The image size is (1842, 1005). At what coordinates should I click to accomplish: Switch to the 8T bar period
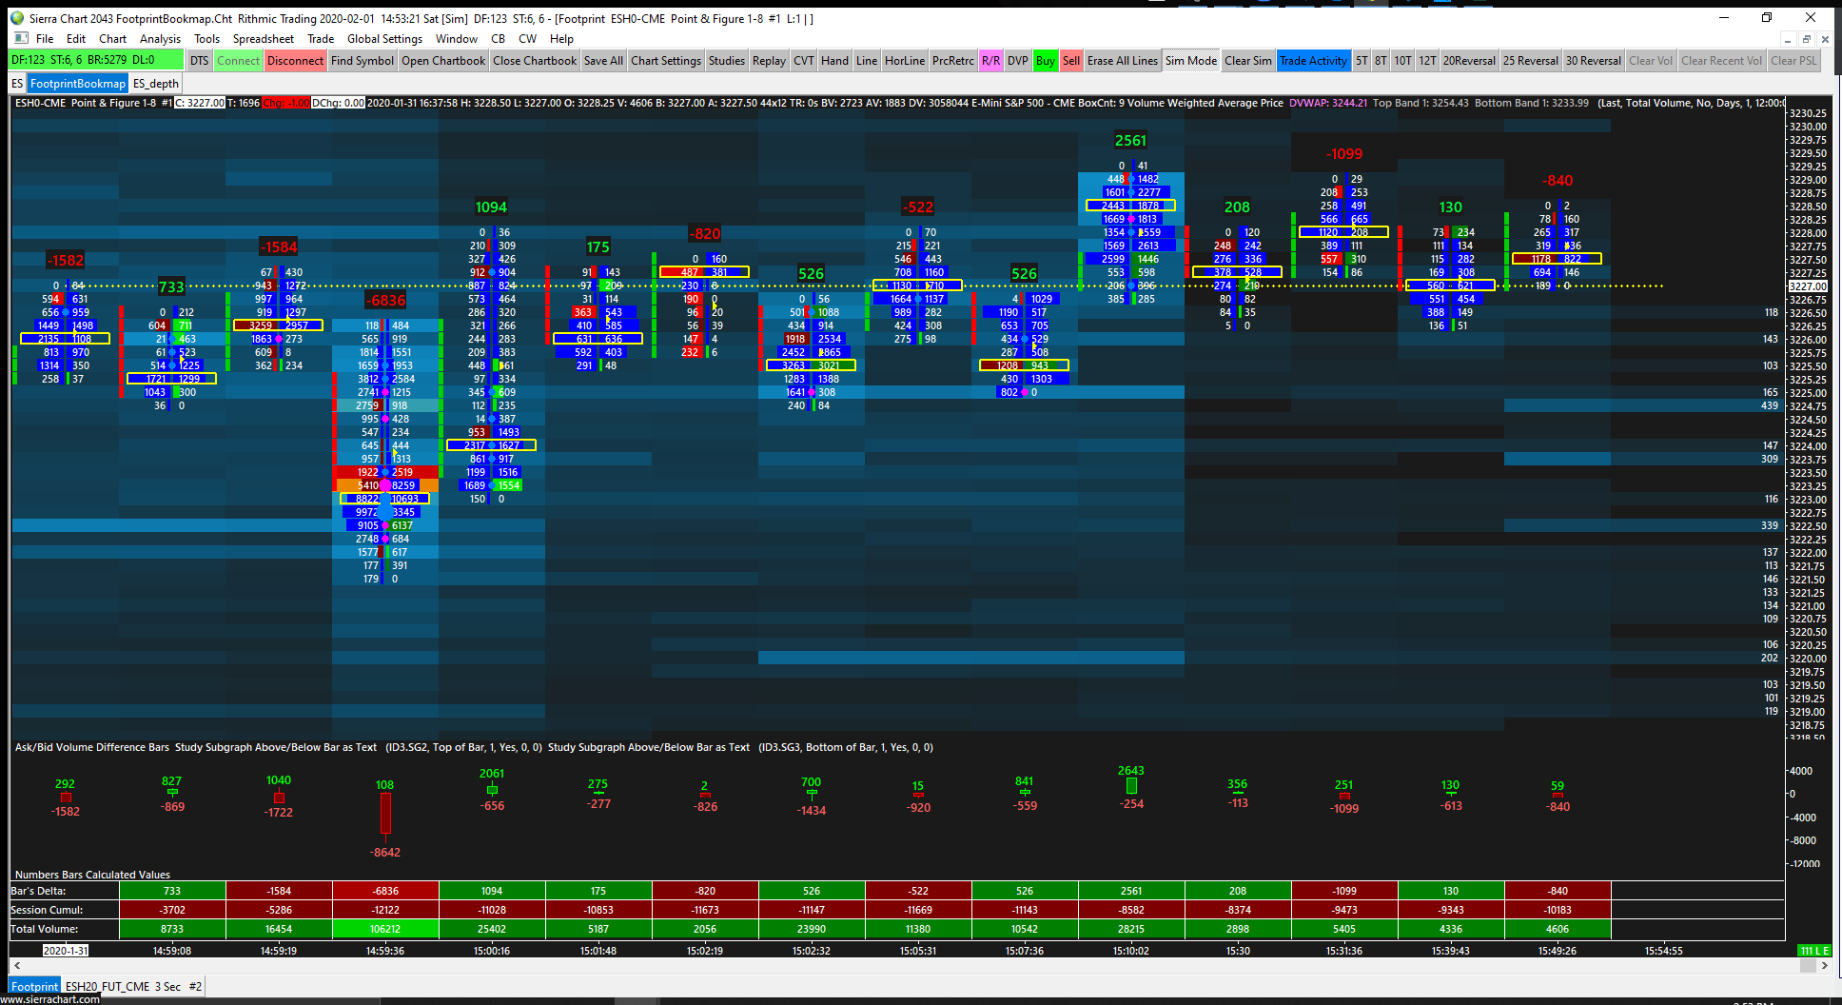(1381, 61)
